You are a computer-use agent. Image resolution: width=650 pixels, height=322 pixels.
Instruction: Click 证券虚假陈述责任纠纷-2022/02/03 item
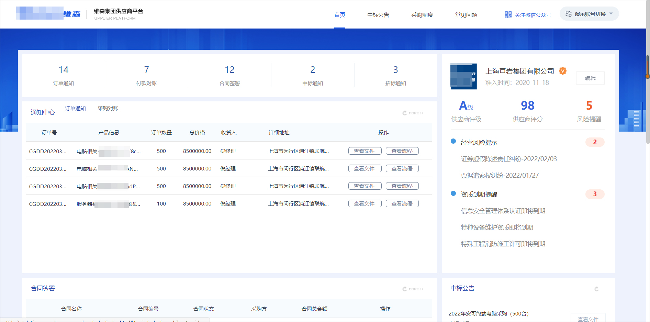pyautogui.click(x=509, y=159)
